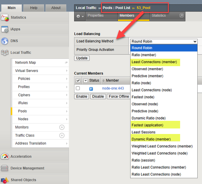Click the plus icon beside Traffic Class
Viewport: 202px width, 184px height.
(62, 135)
